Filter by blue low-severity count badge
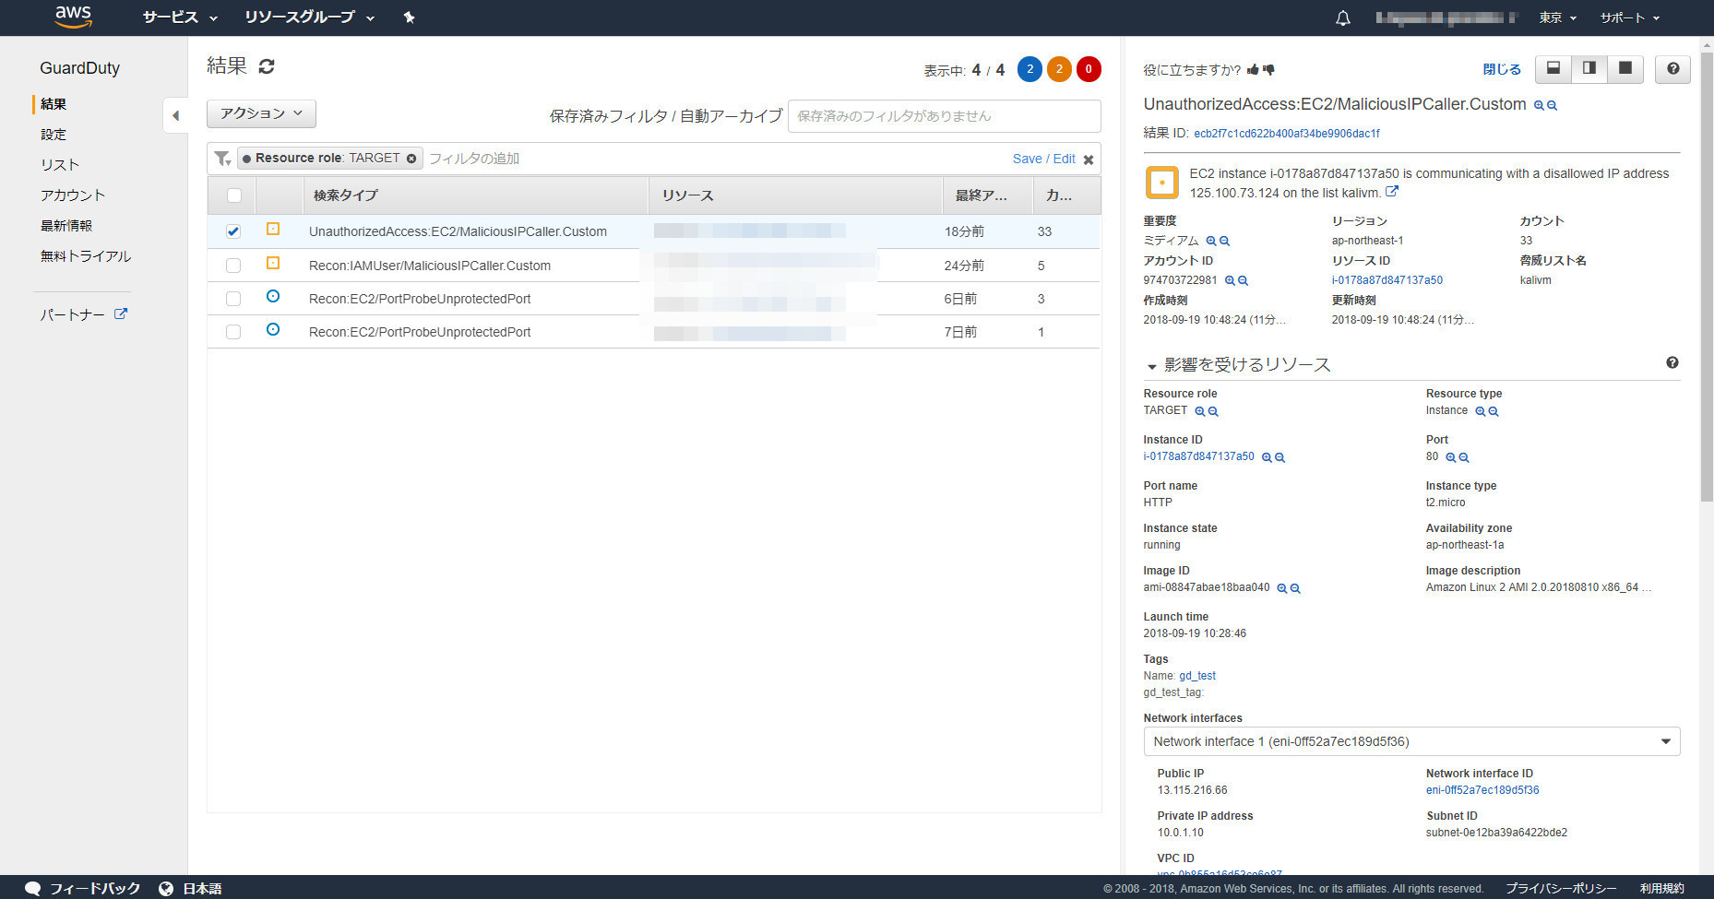This screenshot has width=1714, height=899. click(x=1030, y=69)
